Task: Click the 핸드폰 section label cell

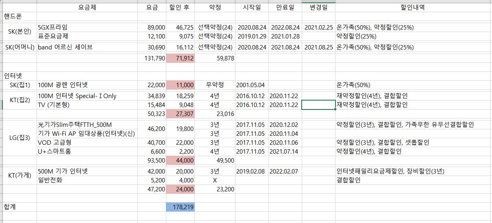Action: click(19, 16)
